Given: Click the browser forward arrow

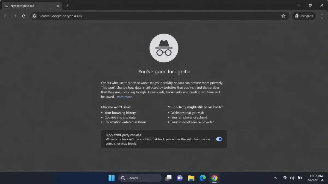Looking at the screenshot, I should [x=15, y=16].
